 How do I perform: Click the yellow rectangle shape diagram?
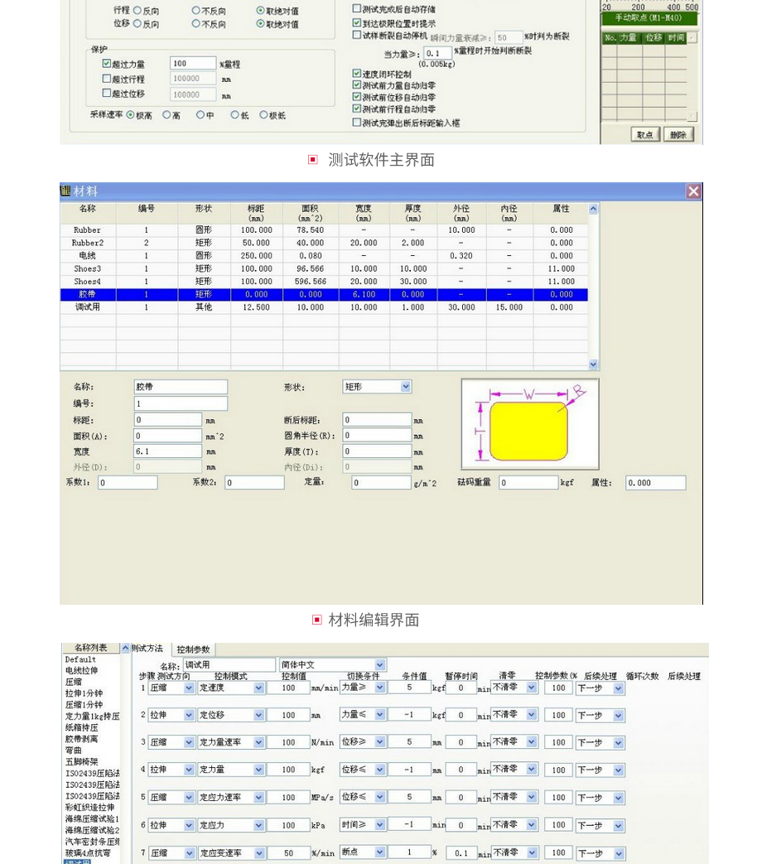(x=529, y=431)
